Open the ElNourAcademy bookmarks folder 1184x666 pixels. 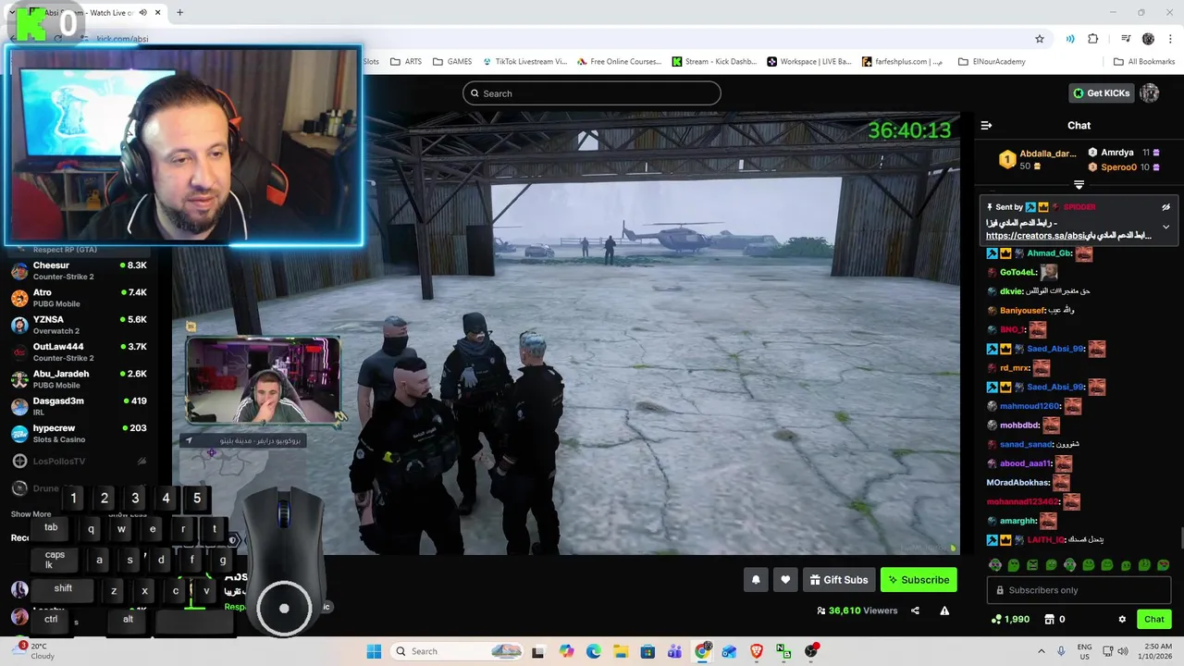992,62
